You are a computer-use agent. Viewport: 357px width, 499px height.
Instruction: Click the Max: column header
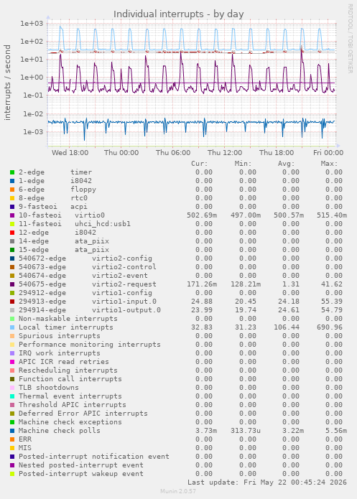click(x=329, y=164)
